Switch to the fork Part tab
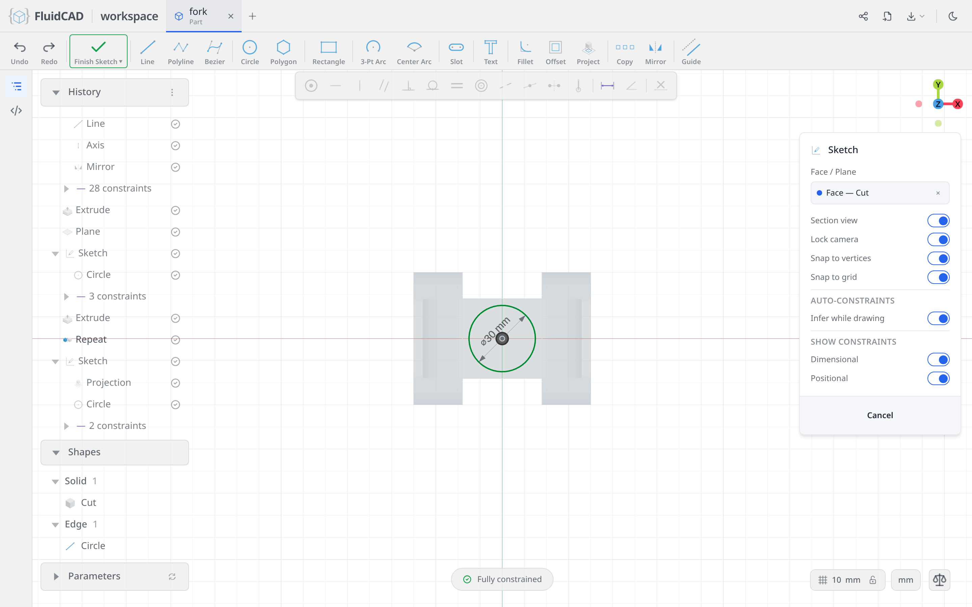Viewport: 972px width, 607px height. (x=204, y=16)
